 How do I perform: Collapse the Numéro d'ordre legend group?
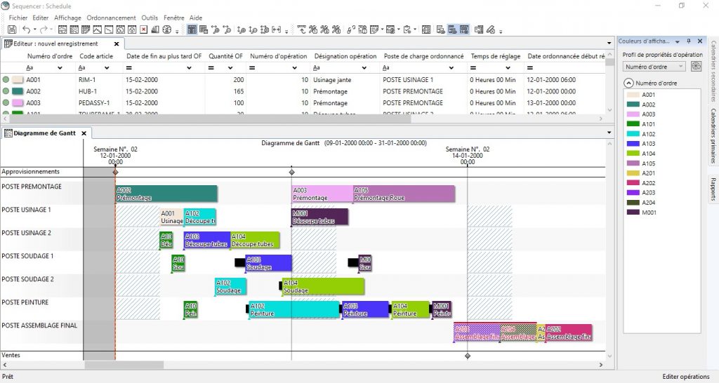[628, 83]
